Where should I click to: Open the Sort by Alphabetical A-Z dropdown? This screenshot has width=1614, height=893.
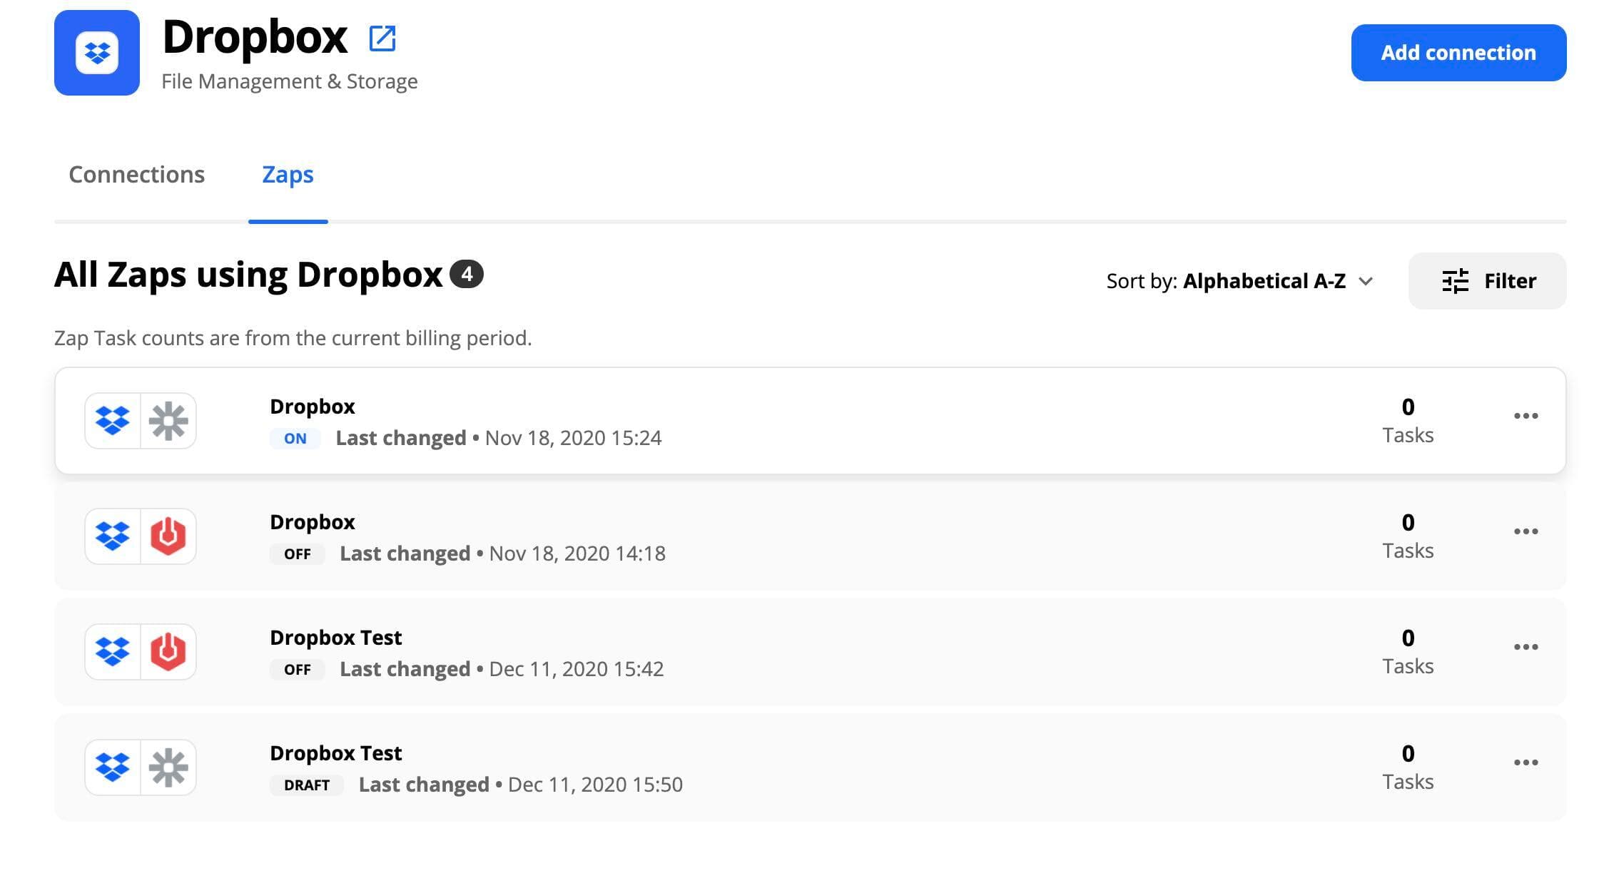[x=1239, y=281]
